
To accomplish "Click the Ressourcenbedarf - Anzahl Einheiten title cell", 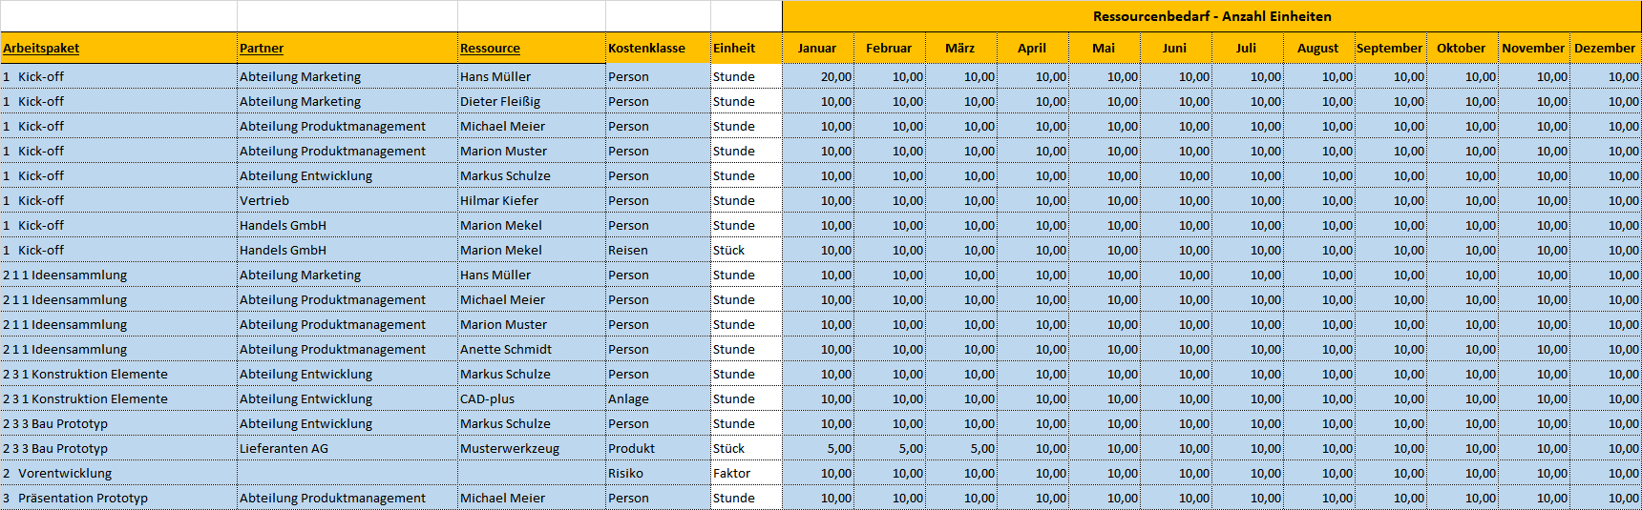I will (x=1211, y=16).
